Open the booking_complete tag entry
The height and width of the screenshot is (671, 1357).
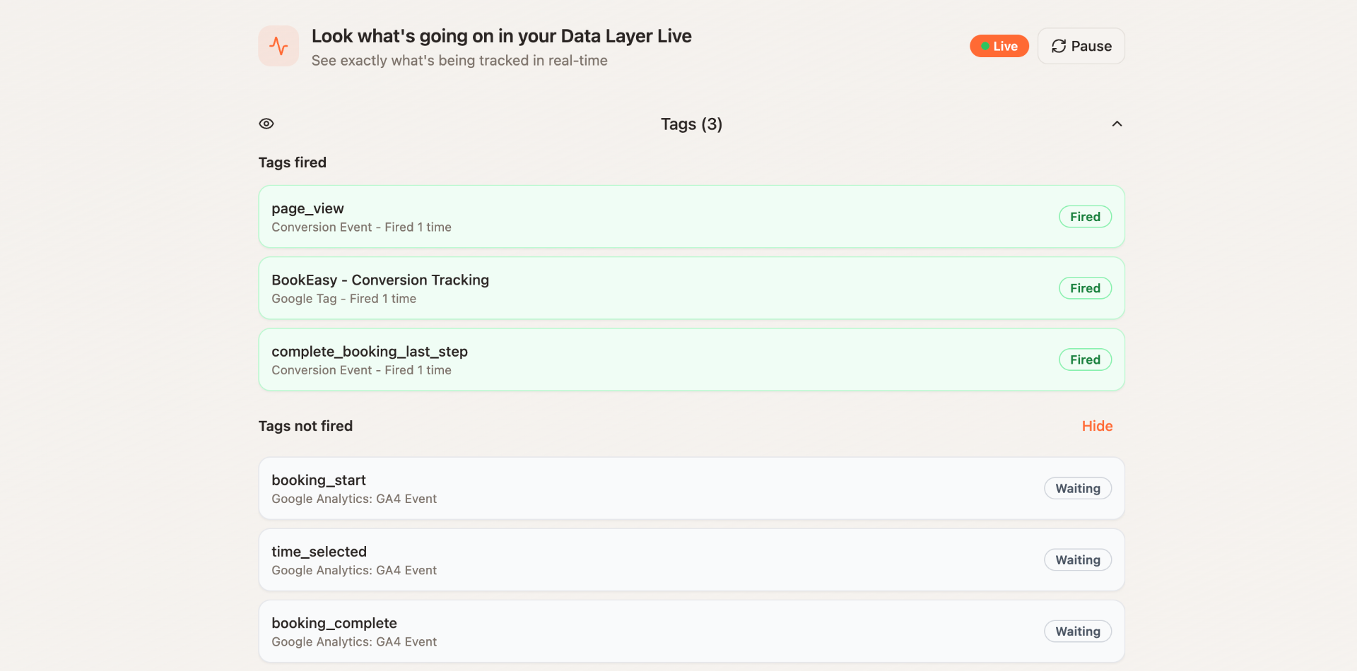pyautogui.click(x=636, y=631)
